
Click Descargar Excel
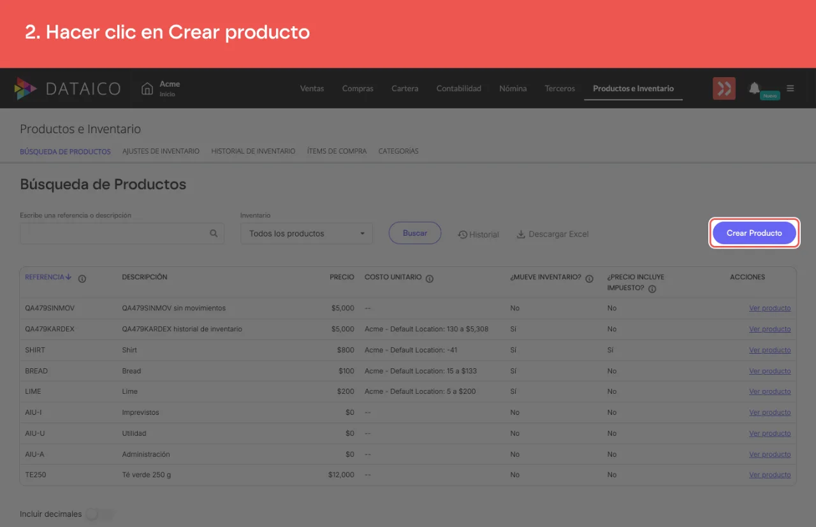(553, 235)
